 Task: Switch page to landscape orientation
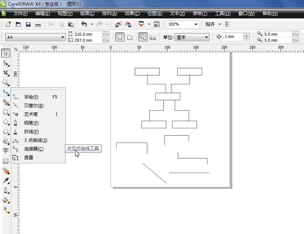129,37
